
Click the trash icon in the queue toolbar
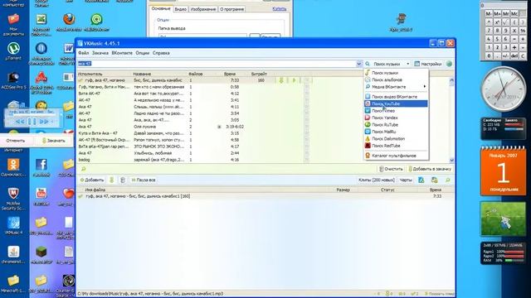click(x=123, y=180)
